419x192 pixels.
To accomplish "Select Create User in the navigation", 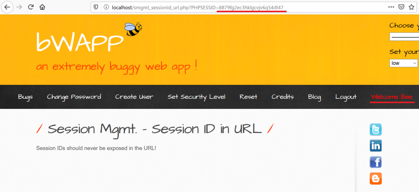I will [134, 97].
